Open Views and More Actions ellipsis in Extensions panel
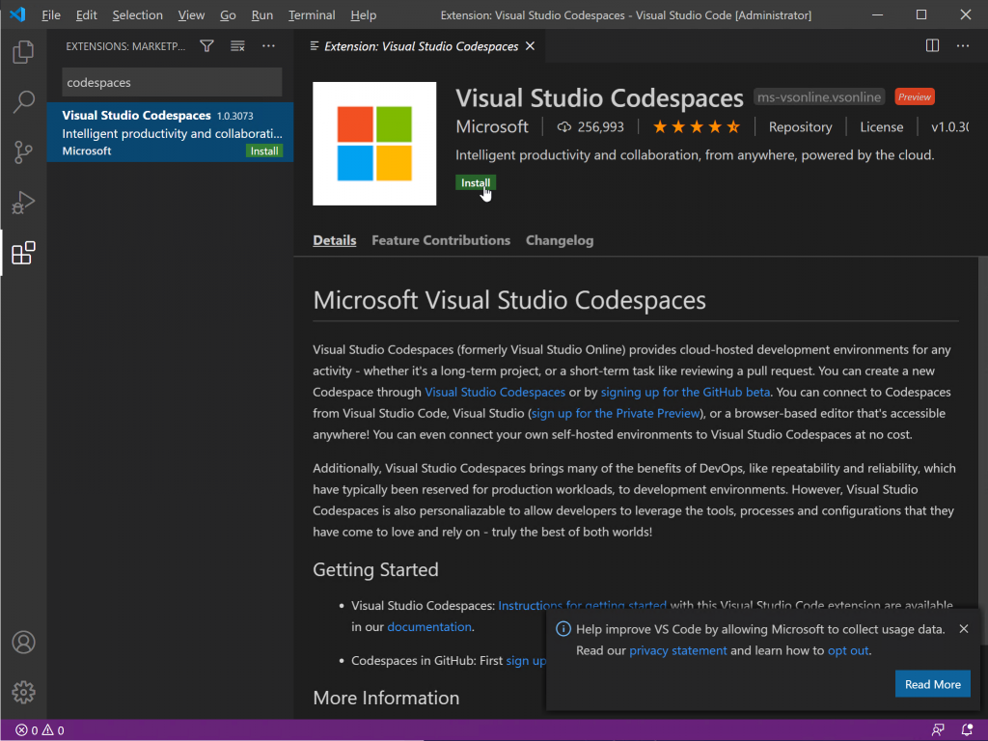Screen dimensions: 988x741 268,46
